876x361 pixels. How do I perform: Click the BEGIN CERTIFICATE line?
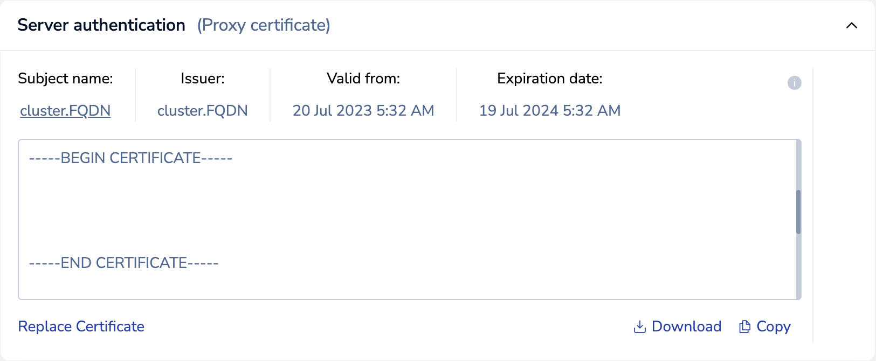pyautogui.click(x=130, y=158)
